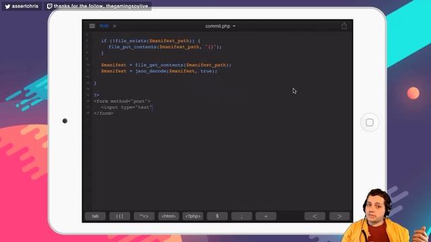Move cursor right with the > arrow key
This screenshot has width=431, height=242.
339,216
